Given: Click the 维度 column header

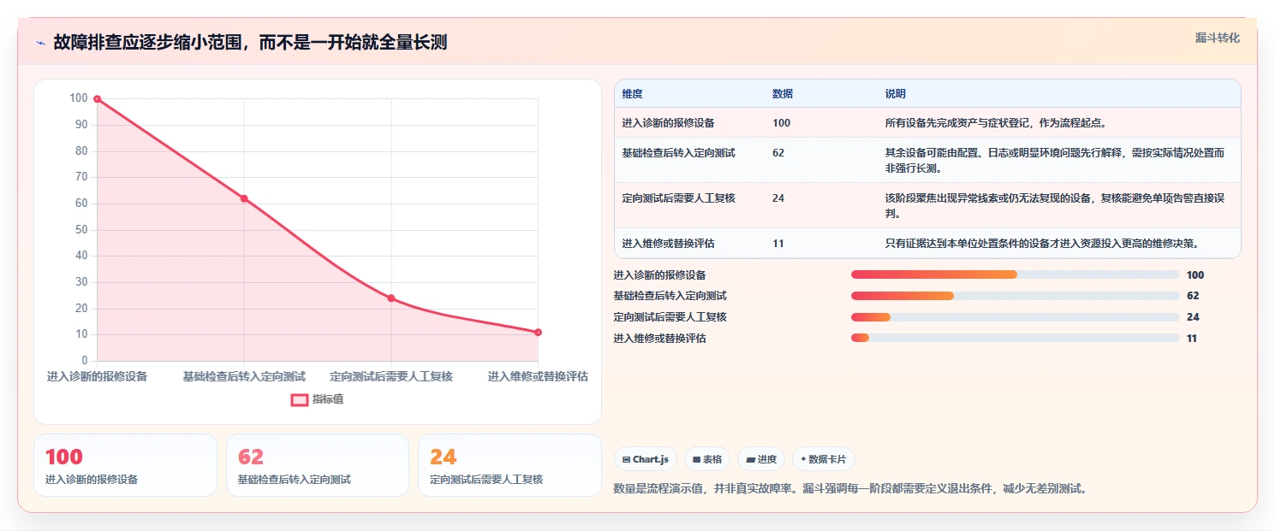Looking at the screenshot, I should coord(633,94).
